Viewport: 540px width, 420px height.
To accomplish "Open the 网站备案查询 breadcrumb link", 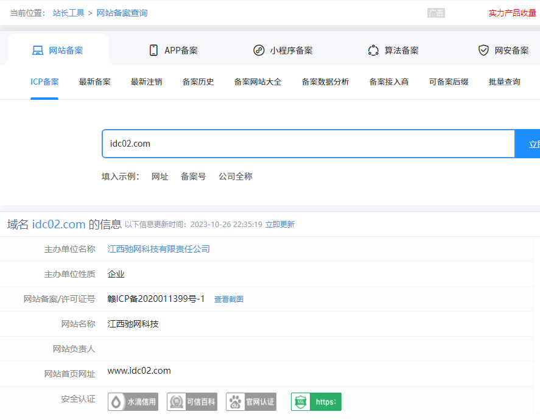I will 122,13.
